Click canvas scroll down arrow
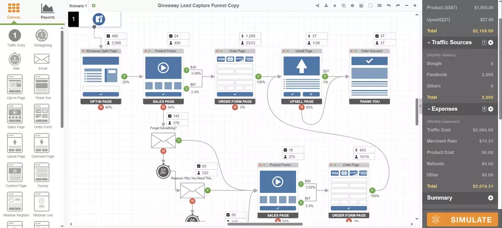The image size is (502, 228). coord(417,219)
